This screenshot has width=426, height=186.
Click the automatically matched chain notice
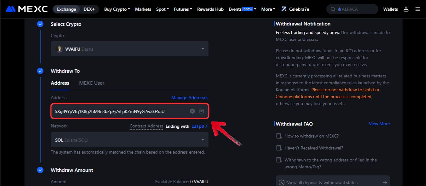pyautogui.click(x=128, y=152)
